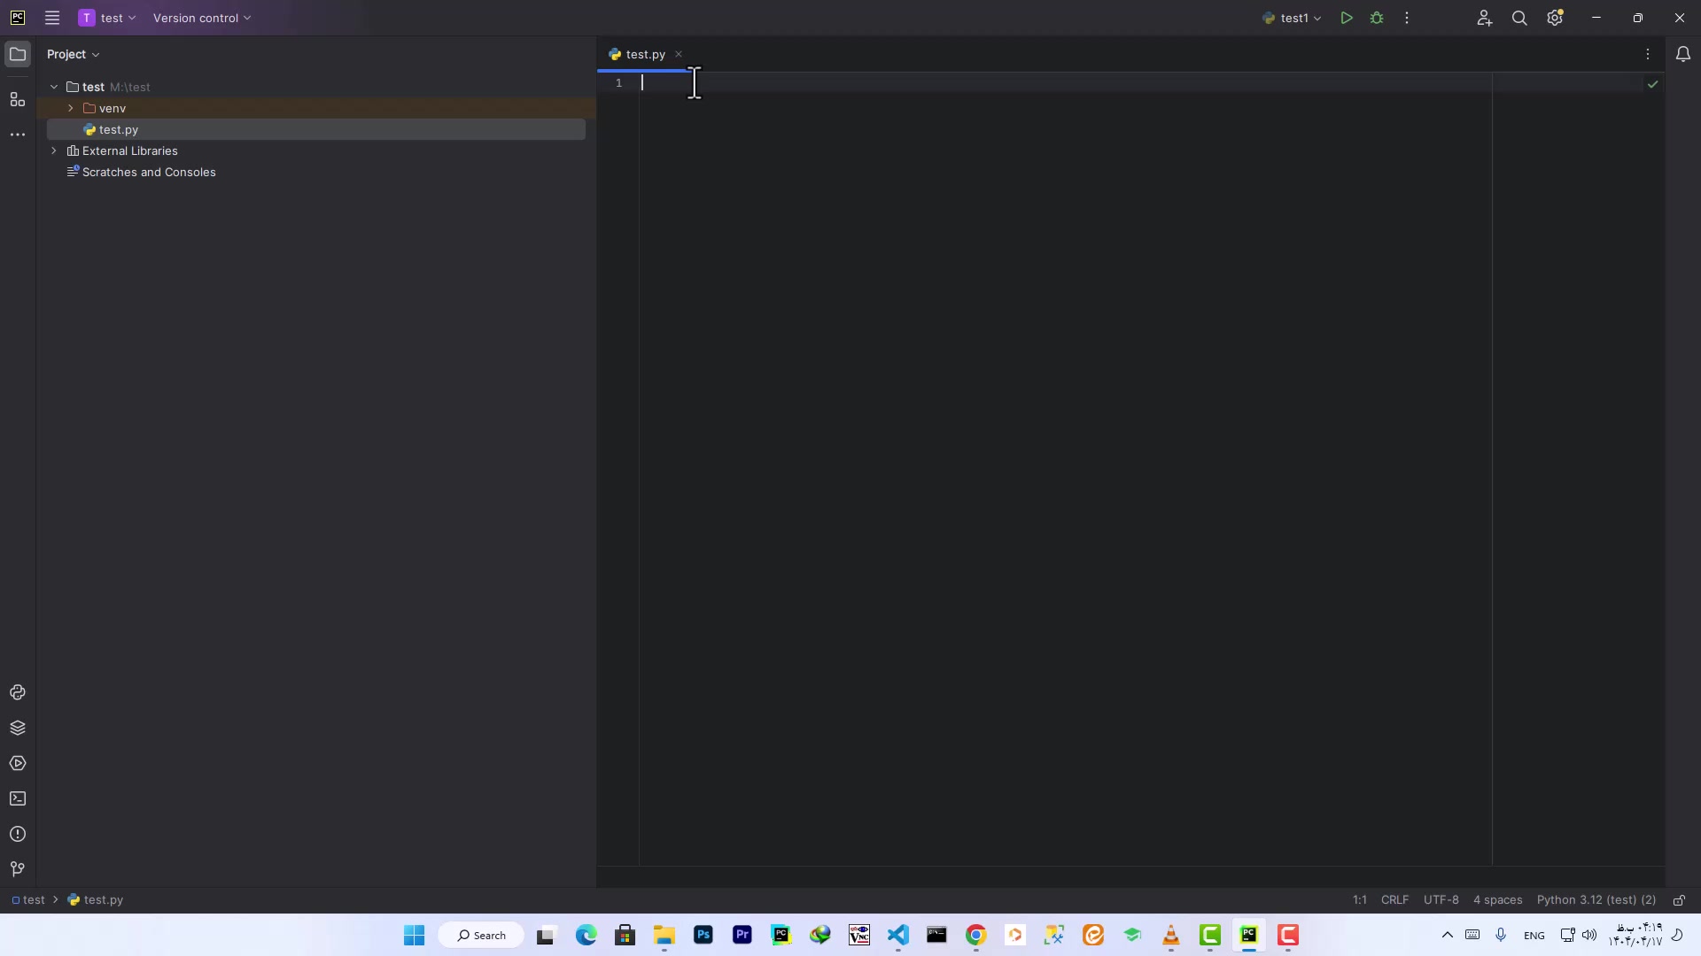Open the test1 run configuration dropdown
Screen dimensions: 1701x956
click(1293, 18)
